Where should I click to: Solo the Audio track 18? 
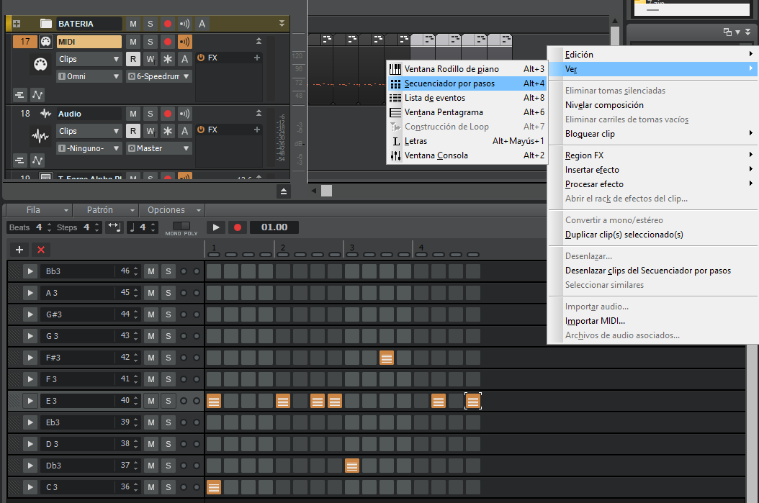[150, 114]
